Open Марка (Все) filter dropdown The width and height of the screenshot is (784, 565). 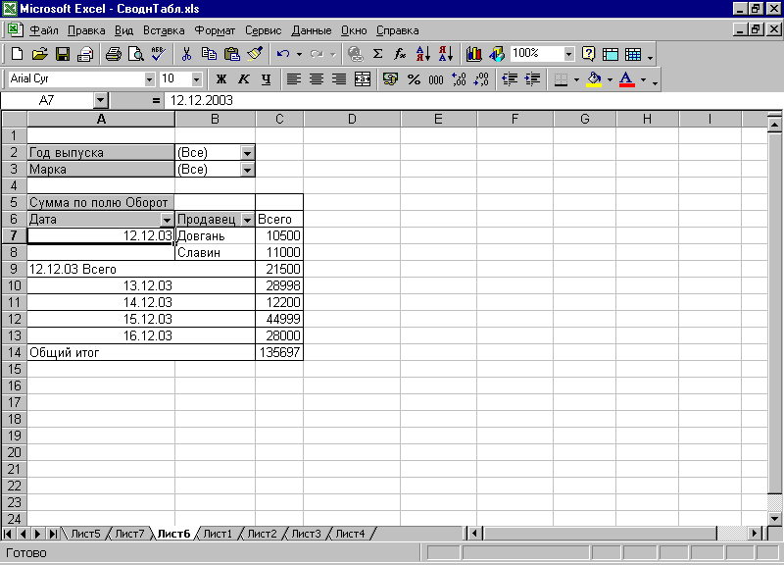click(247, 170)
